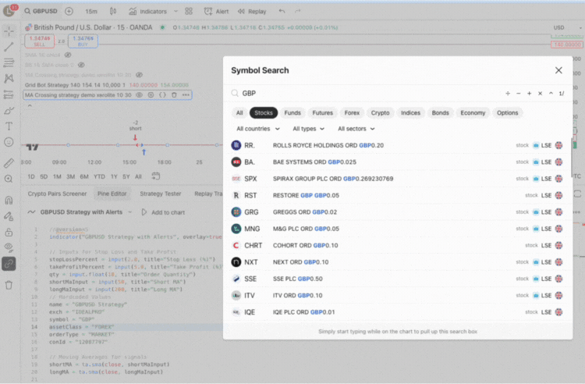The width and height of the screenshot is (585, 384).
Task: Choose NEXT ORD result row
Action: pyautogui.click(x=398, y=262)
